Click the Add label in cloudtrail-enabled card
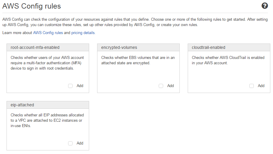The height and width of the screenshot is (154, 273). [261, 86]
